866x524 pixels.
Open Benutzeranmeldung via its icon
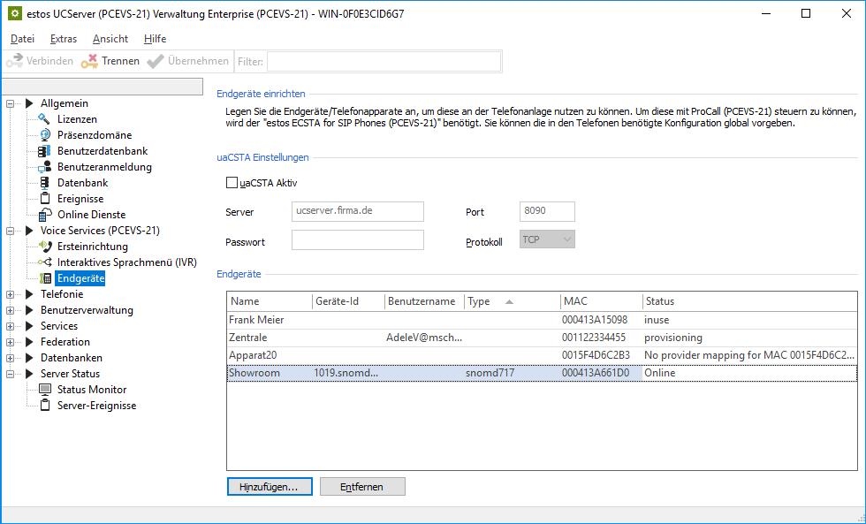[44, 167]
